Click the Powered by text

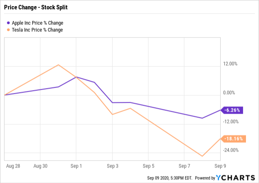(x=205, y=178)
